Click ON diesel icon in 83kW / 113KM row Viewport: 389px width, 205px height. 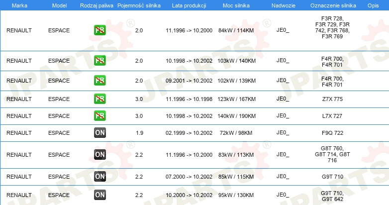pyautogui.click(x=99, y=154)
